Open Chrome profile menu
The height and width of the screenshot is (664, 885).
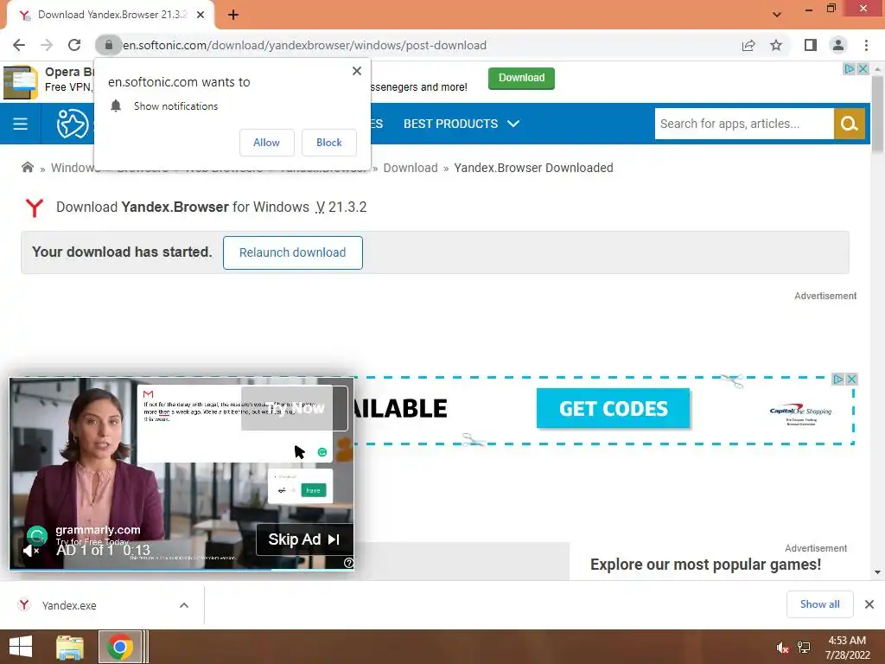(838, 45)
